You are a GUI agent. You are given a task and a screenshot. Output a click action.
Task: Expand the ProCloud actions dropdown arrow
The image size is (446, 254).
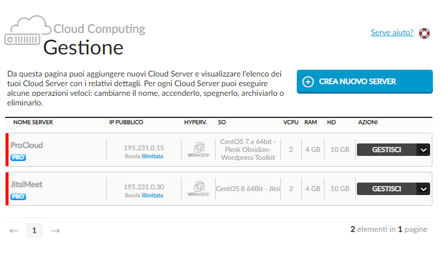coord(423,150)
